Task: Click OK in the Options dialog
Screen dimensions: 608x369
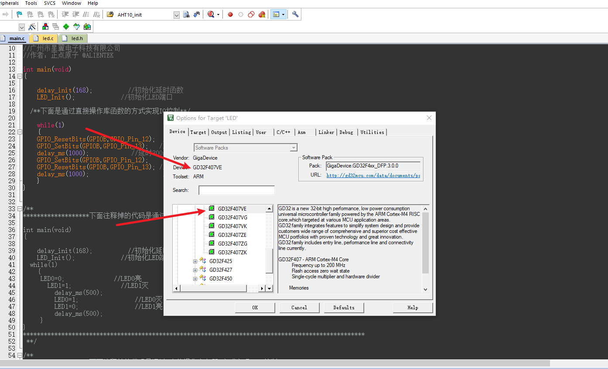Action: tap(255, 307)
